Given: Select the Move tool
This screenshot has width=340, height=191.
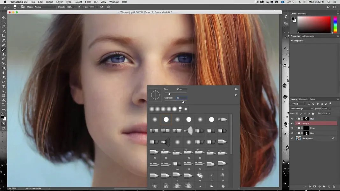Looking at the screenshot, I should (4, 17).
